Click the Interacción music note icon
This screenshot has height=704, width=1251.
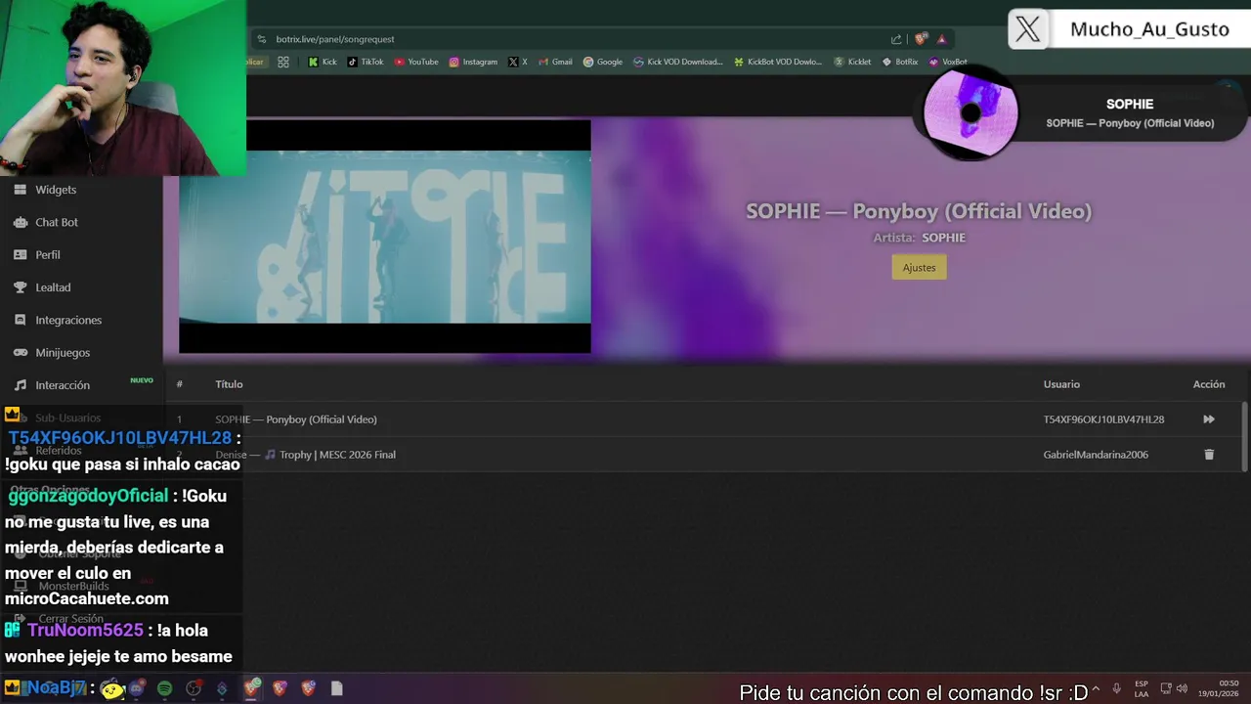click(20, 385)
